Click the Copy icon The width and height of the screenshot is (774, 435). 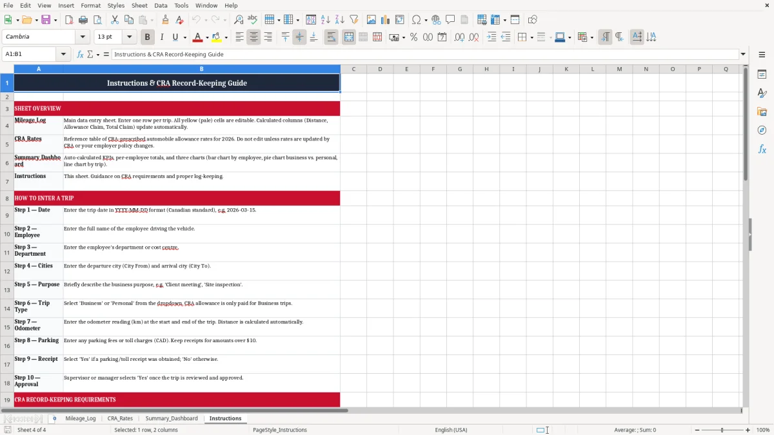pos(129,20)
